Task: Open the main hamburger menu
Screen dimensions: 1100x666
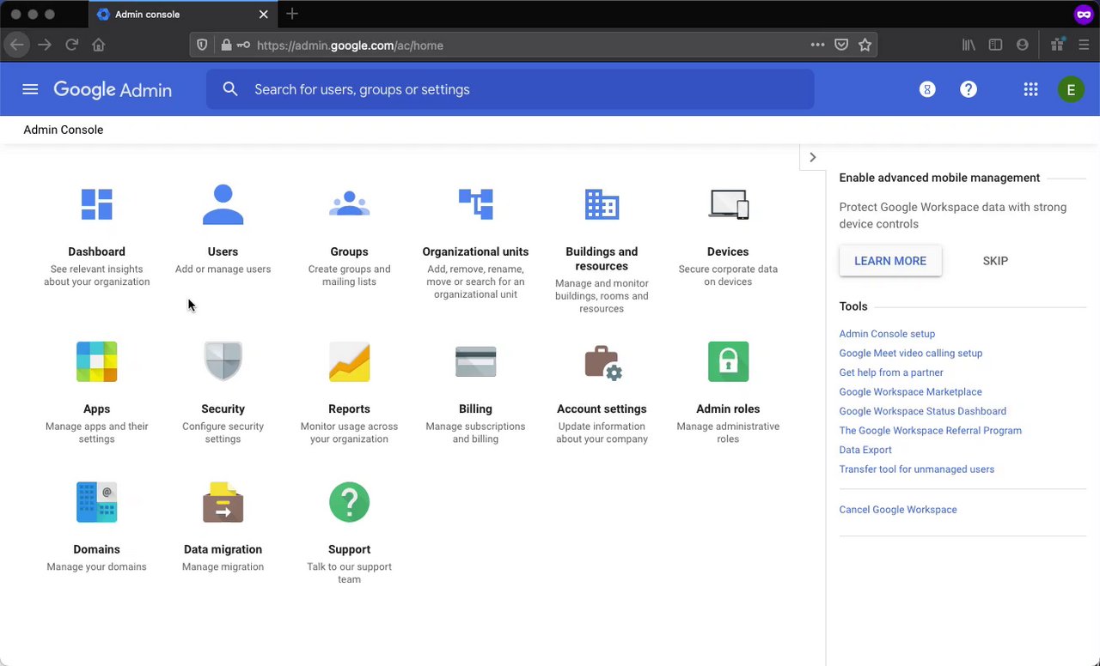Action: click(x=30, y=89)
